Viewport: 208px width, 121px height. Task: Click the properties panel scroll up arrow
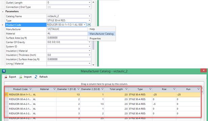(93, 2)
